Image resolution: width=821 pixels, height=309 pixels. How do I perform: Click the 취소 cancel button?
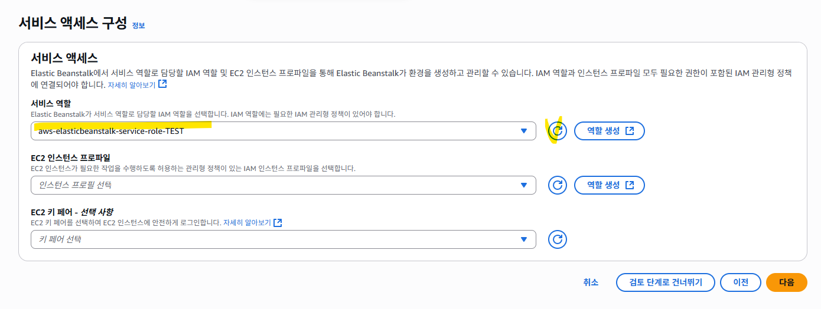pyautogui.click(x=591, y=282)
